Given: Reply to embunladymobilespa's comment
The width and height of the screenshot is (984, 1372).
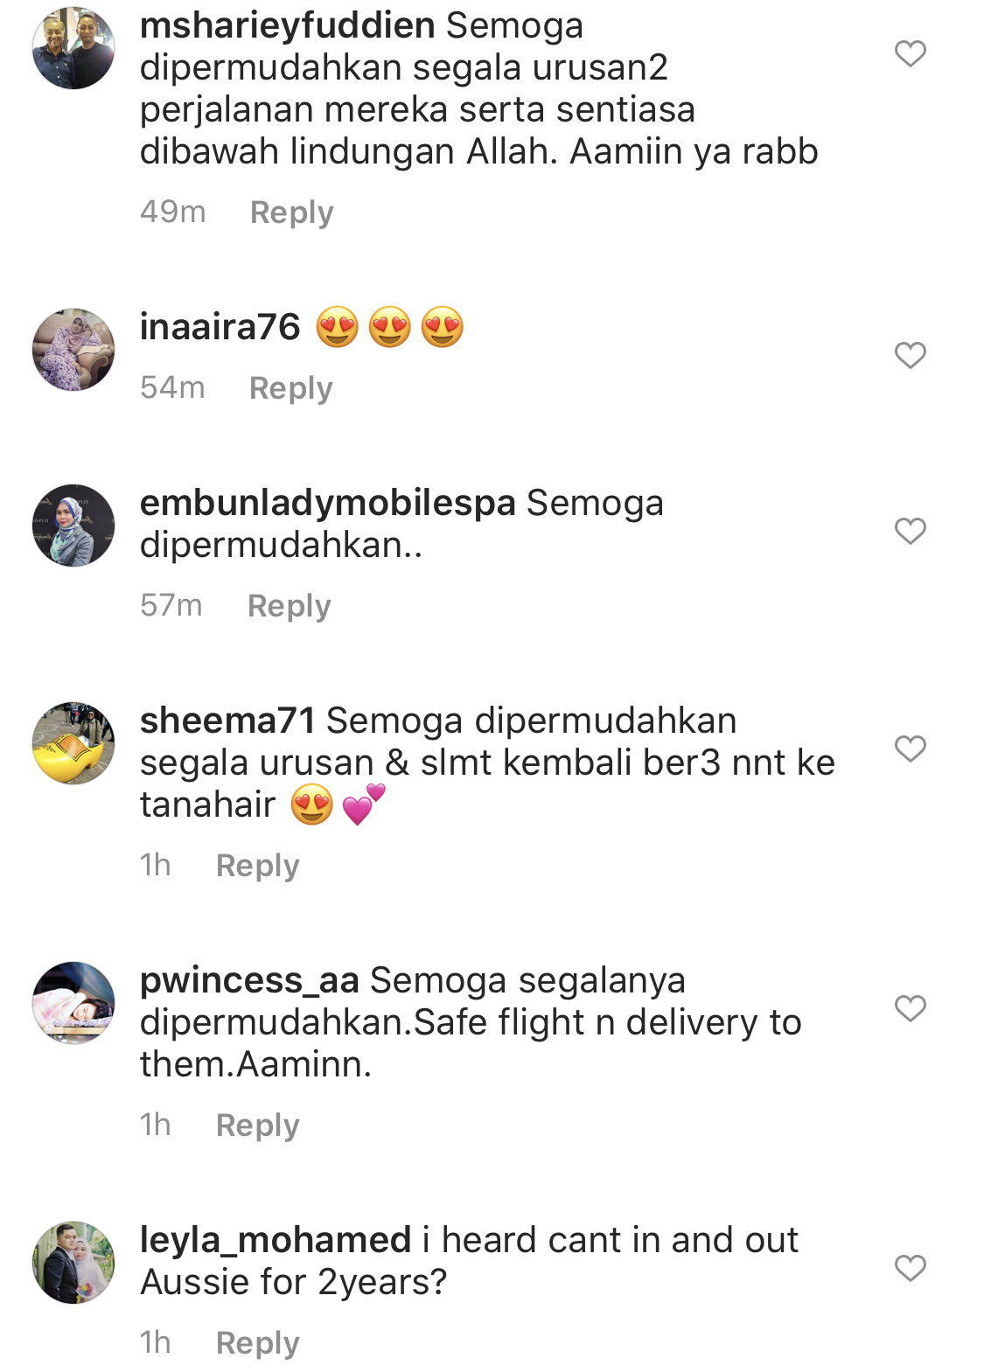Looking at the screenshot, I should (x=289, y=606).
